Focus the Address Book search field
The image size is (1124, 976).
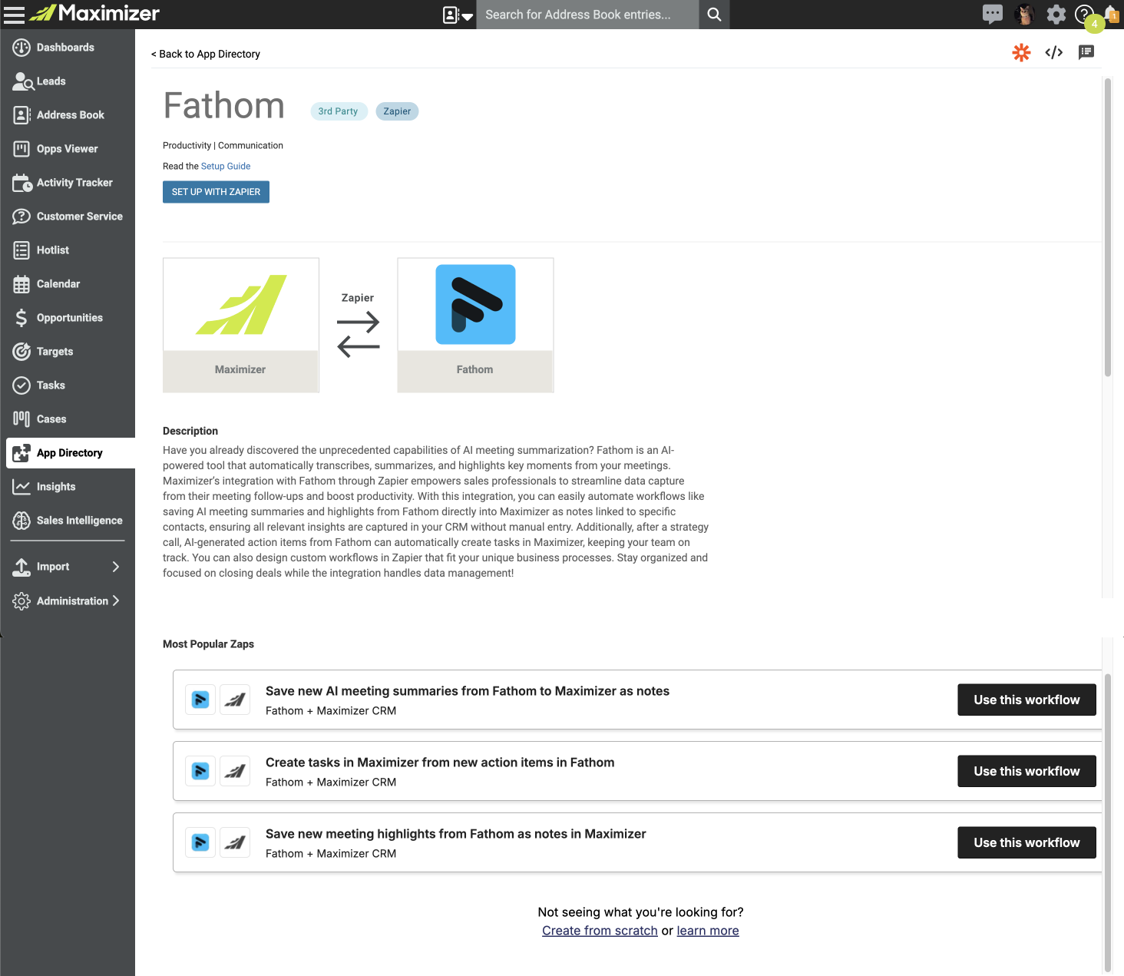(587, 15)
